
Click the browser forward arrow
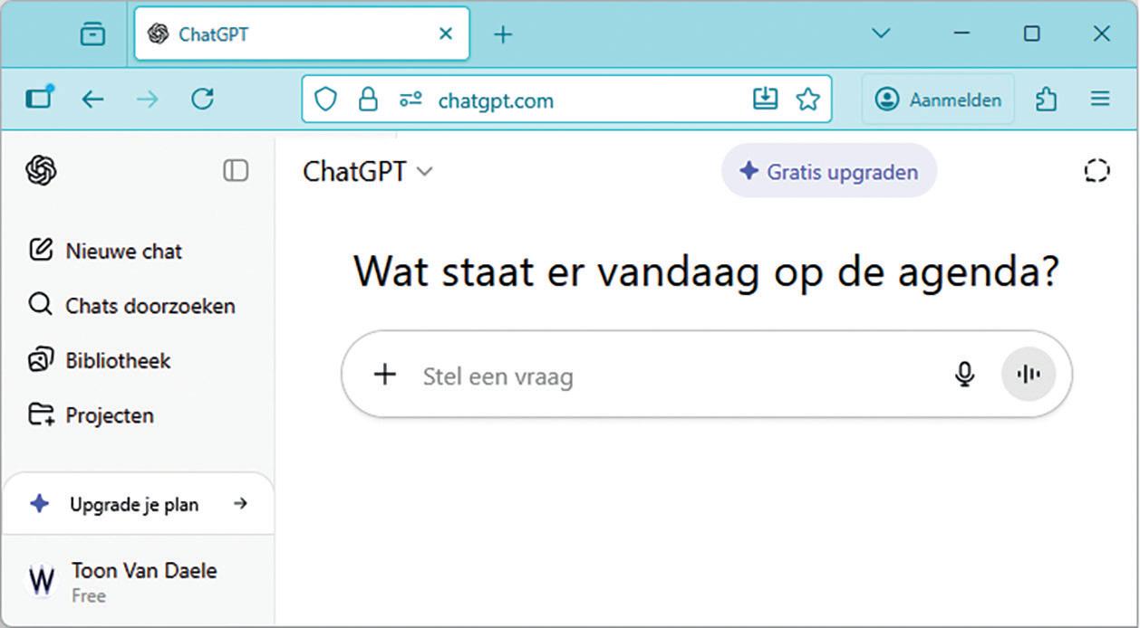[147, 100]
